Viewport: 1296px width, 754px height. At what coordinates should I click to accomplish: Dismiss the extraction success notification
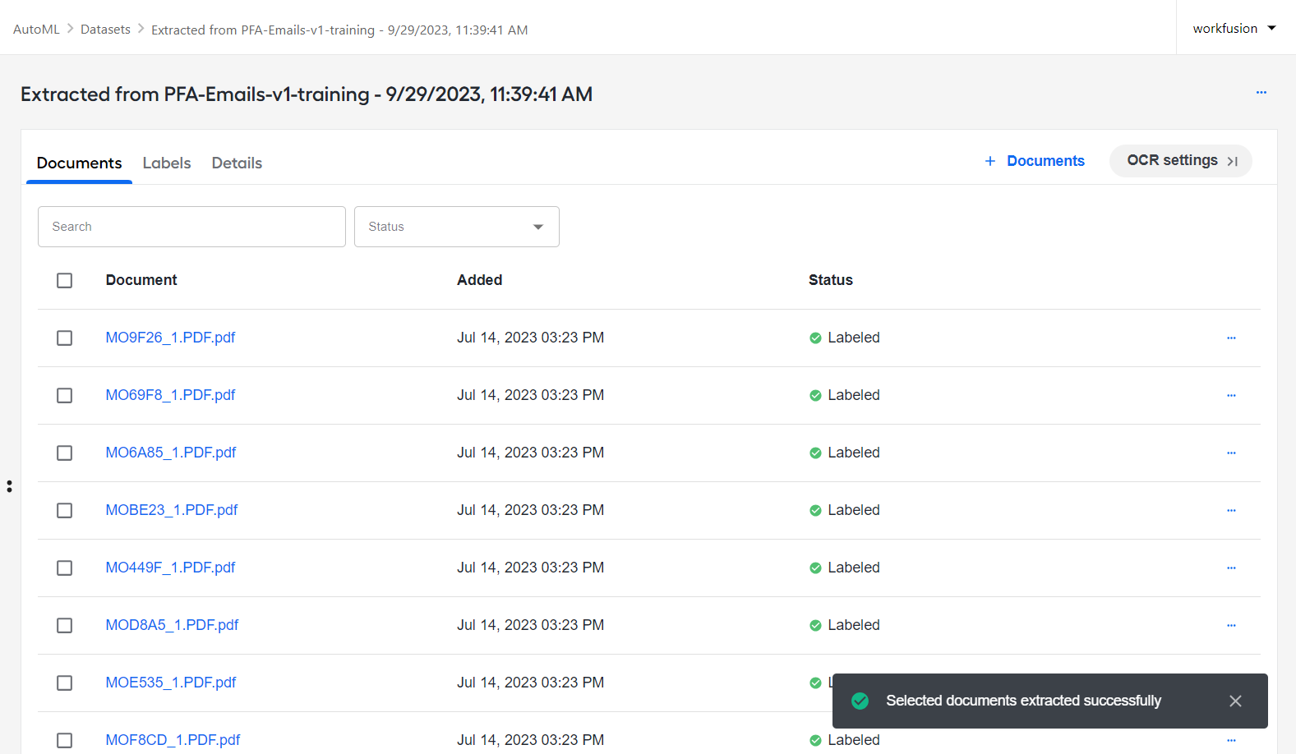coord(1235,701)
